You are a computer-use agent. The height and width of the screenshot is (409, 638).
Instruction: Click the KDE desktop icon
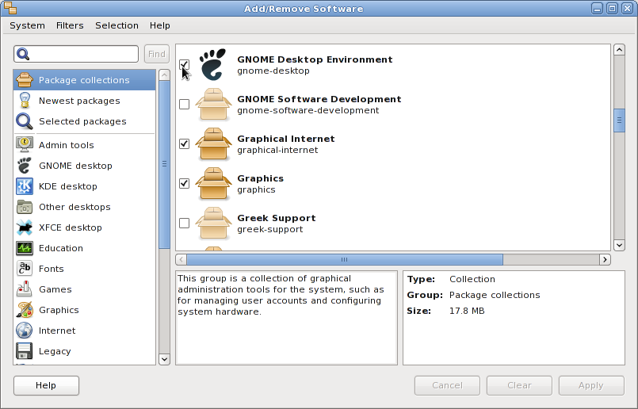click(25, 186)
